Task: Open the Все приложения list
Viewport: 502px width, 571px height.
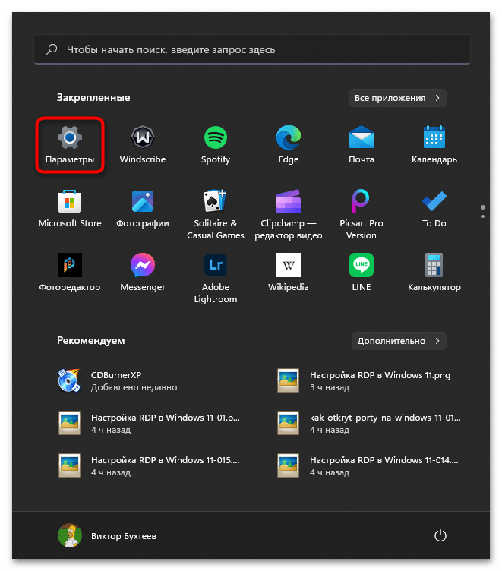Action: coord(397,98)
